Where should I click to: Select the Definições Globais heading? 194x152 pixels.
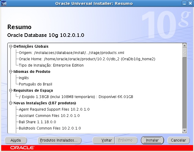(x=31, y=46)
